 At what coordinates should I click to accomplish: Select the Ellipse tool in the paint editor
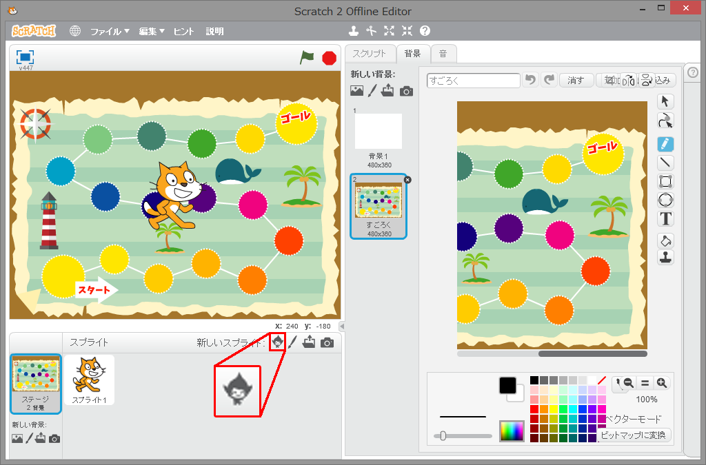point(665,200)
